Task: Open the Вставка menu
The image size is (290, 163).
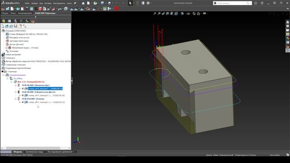Action: (x=48, y=3)
